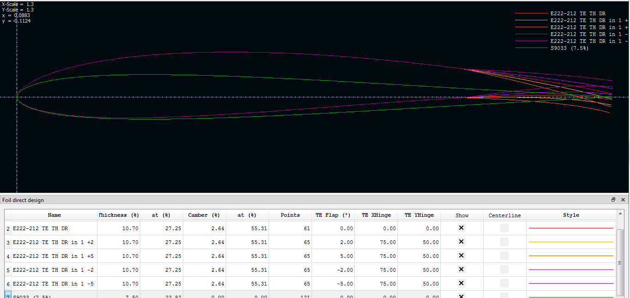Click the table's vertical scrollbar handle
The width and height of the screenshot is (630, 298).
(x=620, y=262)
